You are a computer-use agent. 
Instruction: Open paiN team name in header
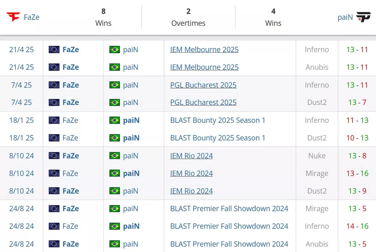pos(345,17)
